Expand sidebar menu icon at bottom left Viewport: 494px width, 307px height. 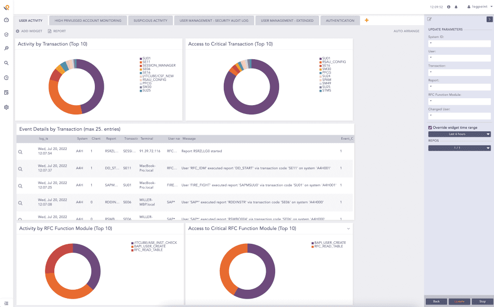click(6, 303)
